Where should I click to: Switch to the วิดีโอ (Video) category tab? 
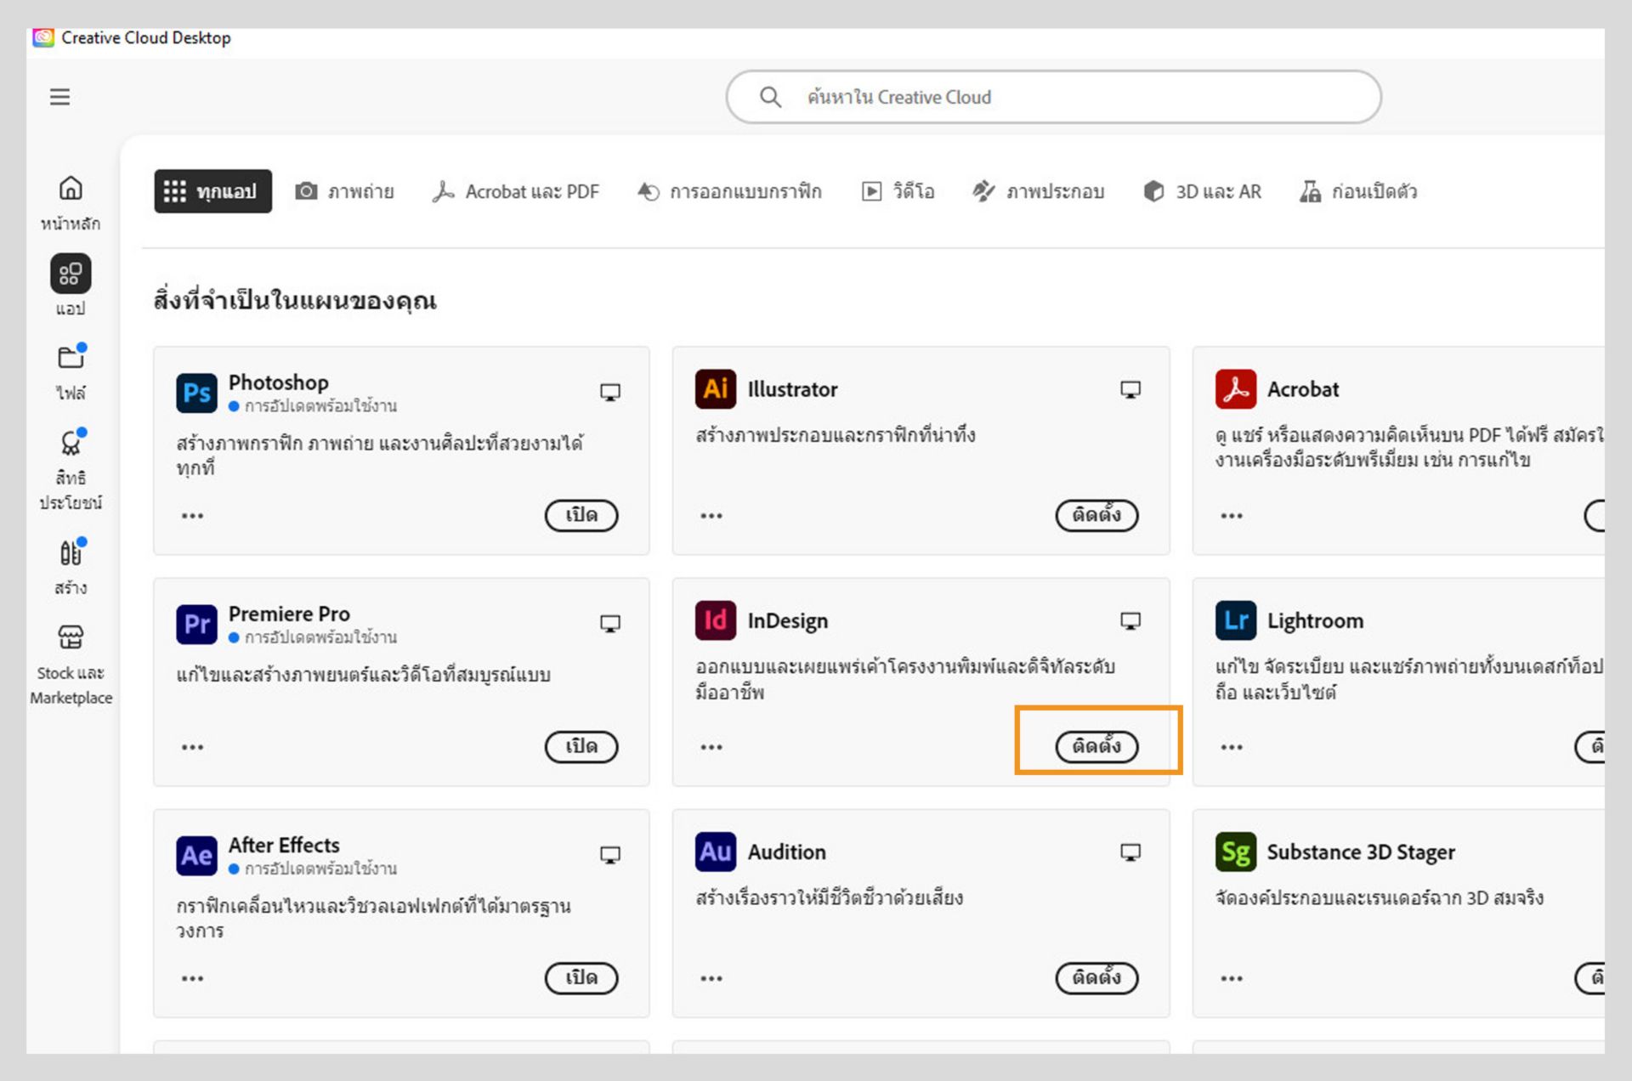898,191
